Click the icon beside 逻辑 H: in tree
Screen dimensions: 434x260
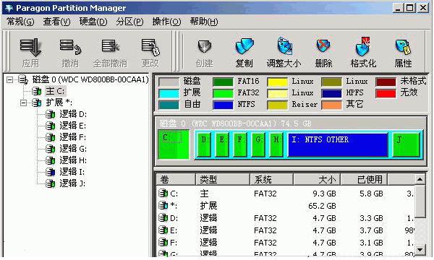[51, 160]
